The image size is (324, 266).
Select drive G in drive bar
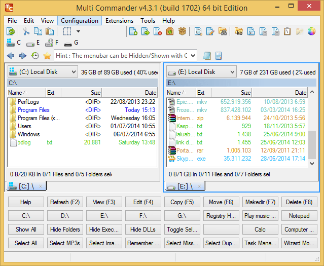point(71,43)
